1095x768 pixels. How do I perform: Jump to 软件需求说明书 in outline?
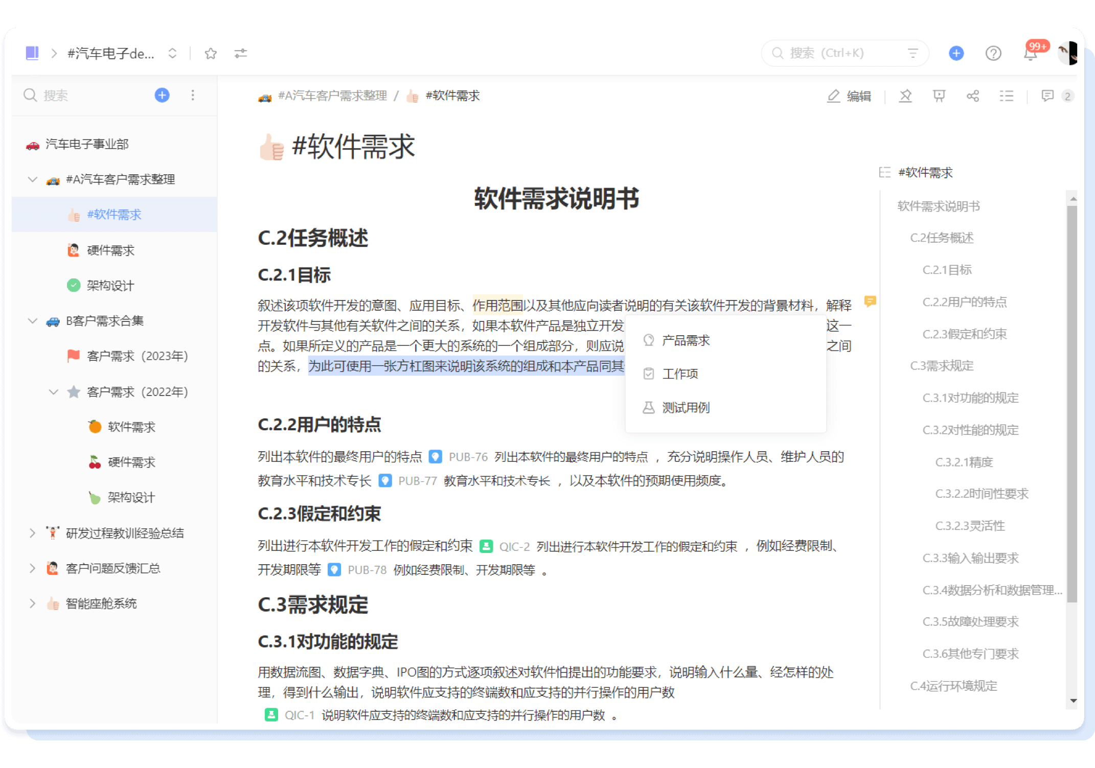(939, 206)
